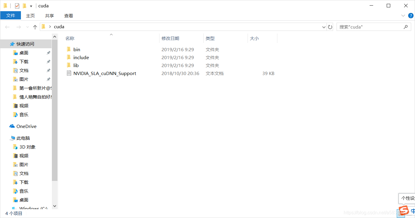Open the 文件 menu tab

11,15
